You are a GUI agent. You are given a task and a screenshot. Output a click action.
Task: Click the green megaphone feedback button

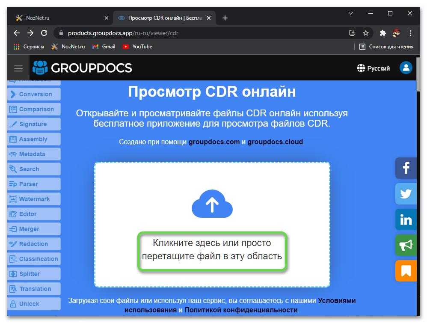tap(406, 245)
